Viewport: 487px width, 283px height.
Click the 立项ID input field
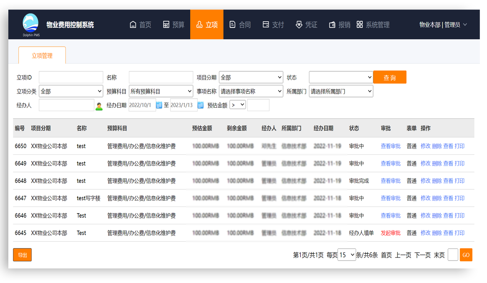(71, 77)
